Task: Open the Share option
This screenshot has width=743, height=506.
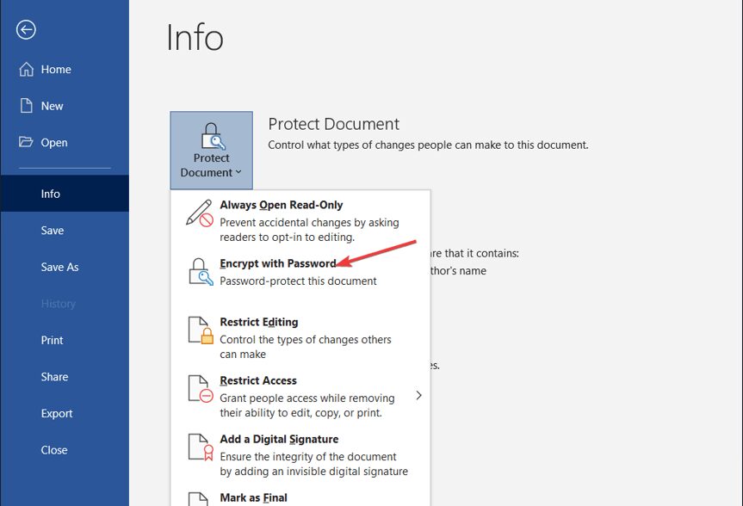Action: pyautogui.click(x=54, y=377)
